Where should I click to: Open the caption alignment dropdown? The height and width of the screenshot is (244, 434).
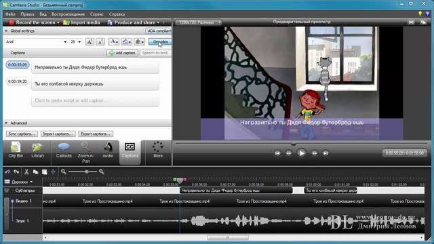(140, 42)
